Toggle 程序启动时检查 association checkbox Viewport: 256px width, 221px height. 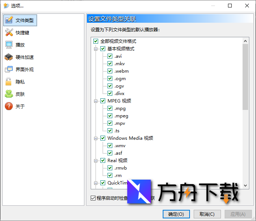(93, 198)
